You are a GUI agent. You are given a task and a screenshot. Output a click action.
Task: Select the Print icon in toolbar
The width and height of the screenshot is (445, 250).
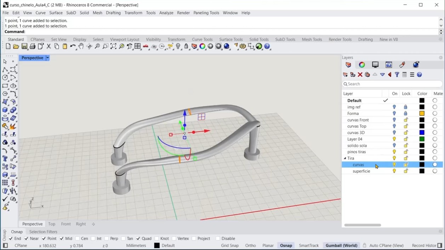pos(33,47)
